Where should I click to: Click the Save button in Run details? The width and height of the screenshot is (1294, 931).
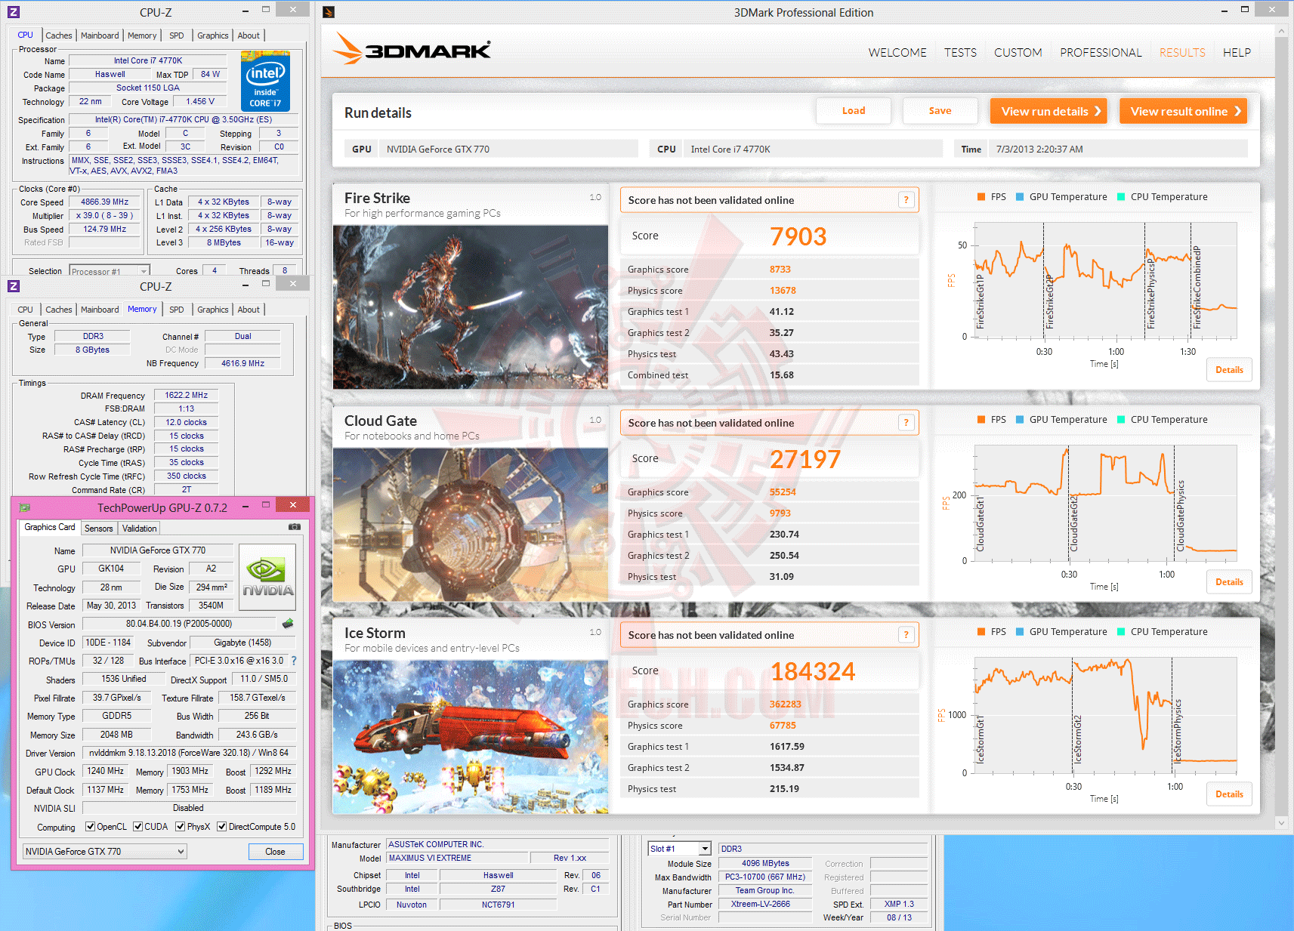940,111
